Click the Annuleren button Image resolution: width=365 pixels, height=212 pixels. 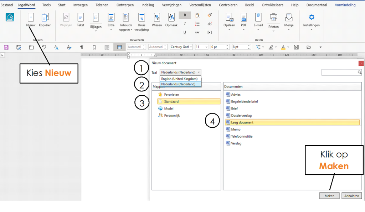click(351, 196)
